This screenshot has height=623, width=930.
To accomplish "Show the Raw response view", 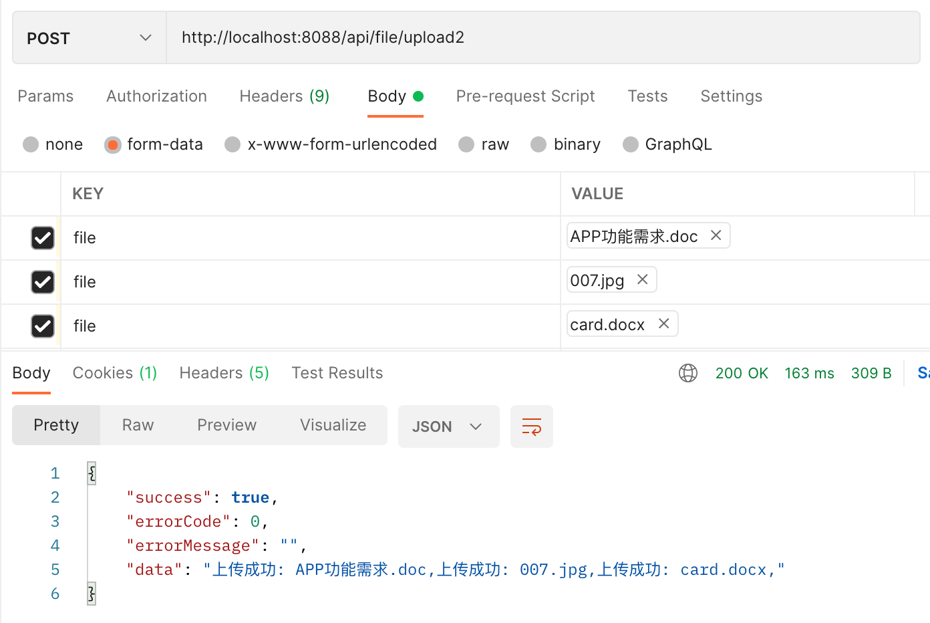I will (x=138, y=425).
